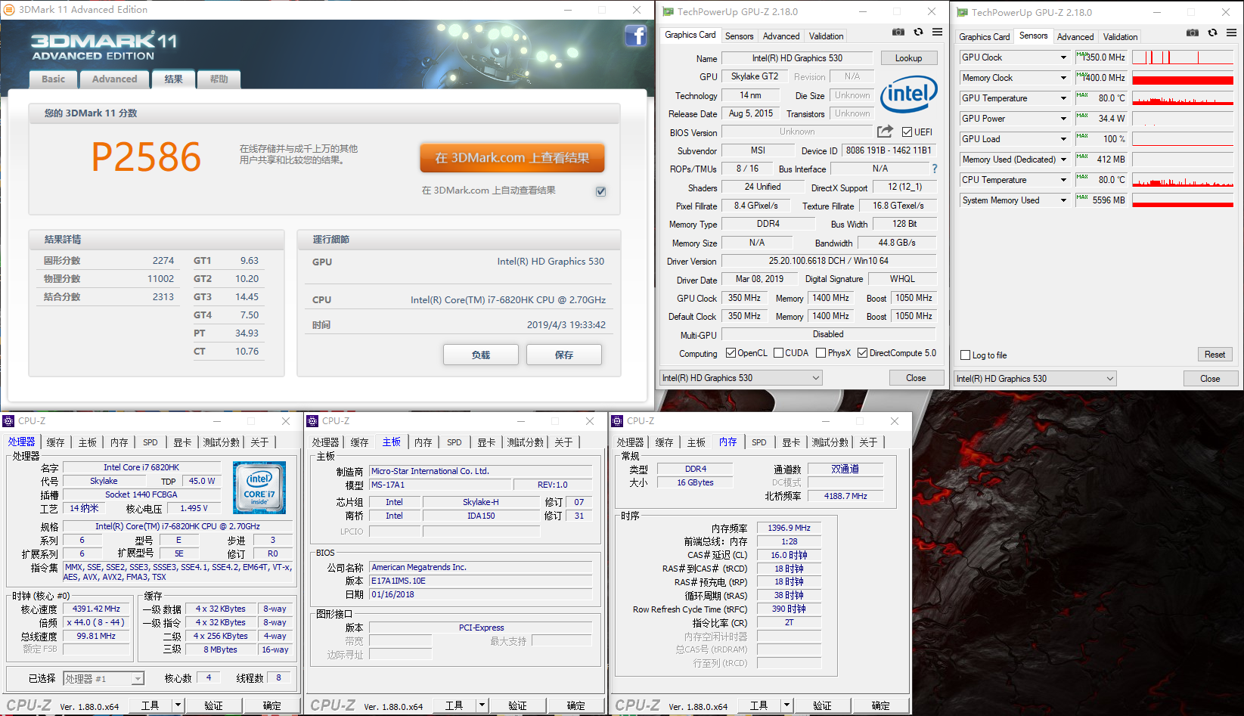Toggle the DirectCompute 5.0 checkbox

pos(862,353)
